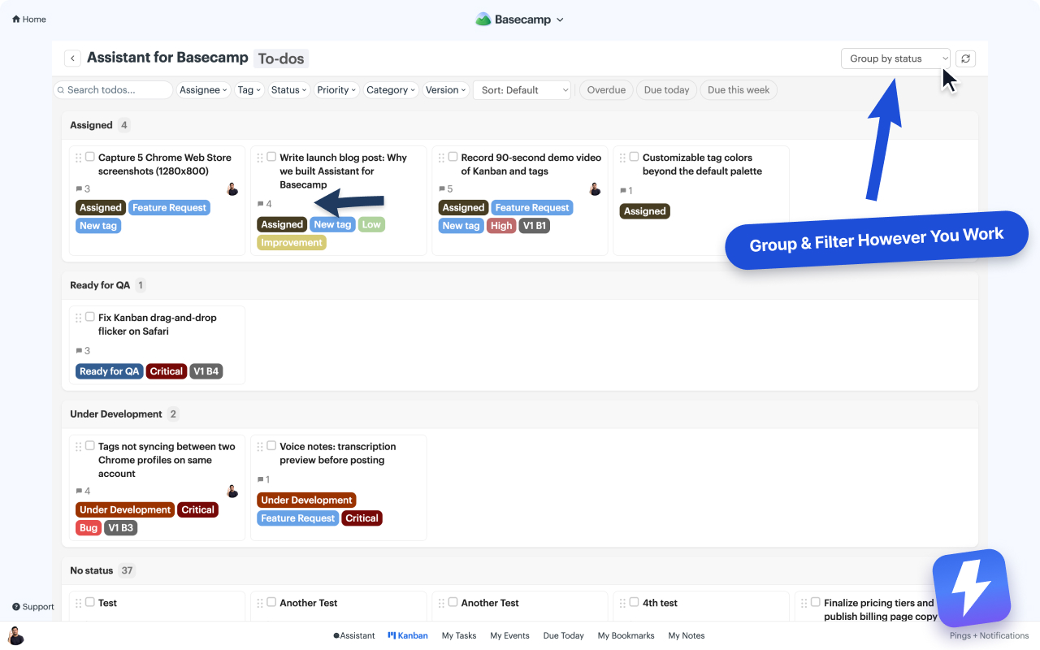Check off Capture 5 Chrome Web Store screenshots

[x=90, y=157]
